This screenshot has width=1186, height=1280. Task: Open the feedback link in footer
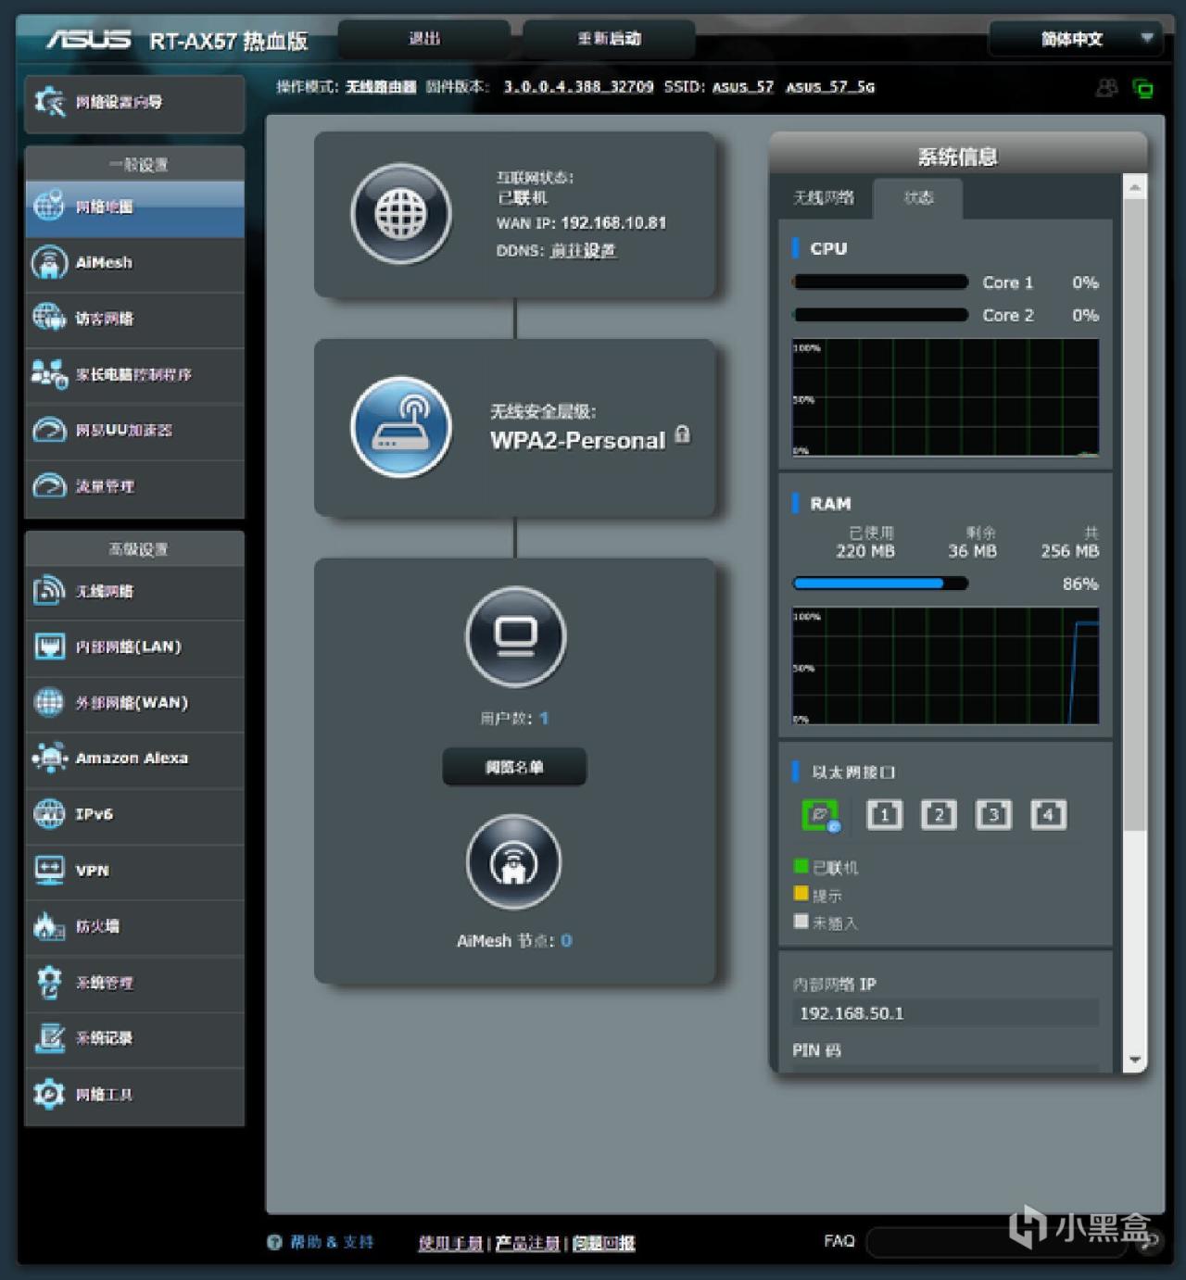[603, 1243]
